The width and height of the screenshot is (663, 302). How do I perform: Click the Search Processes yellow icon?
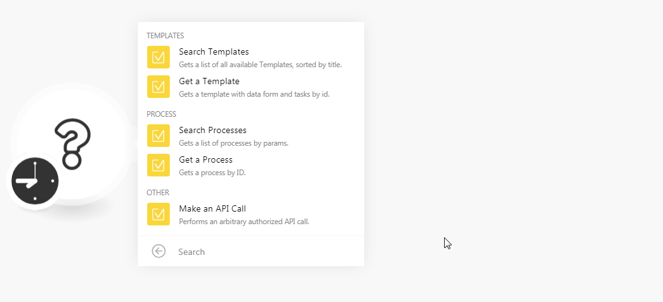tap(159, 136)
